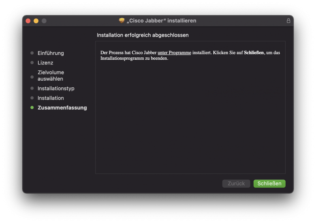Click the grey bullet beside Zielvolume auswählen
The image size is (316, 223).
point(32,77)
